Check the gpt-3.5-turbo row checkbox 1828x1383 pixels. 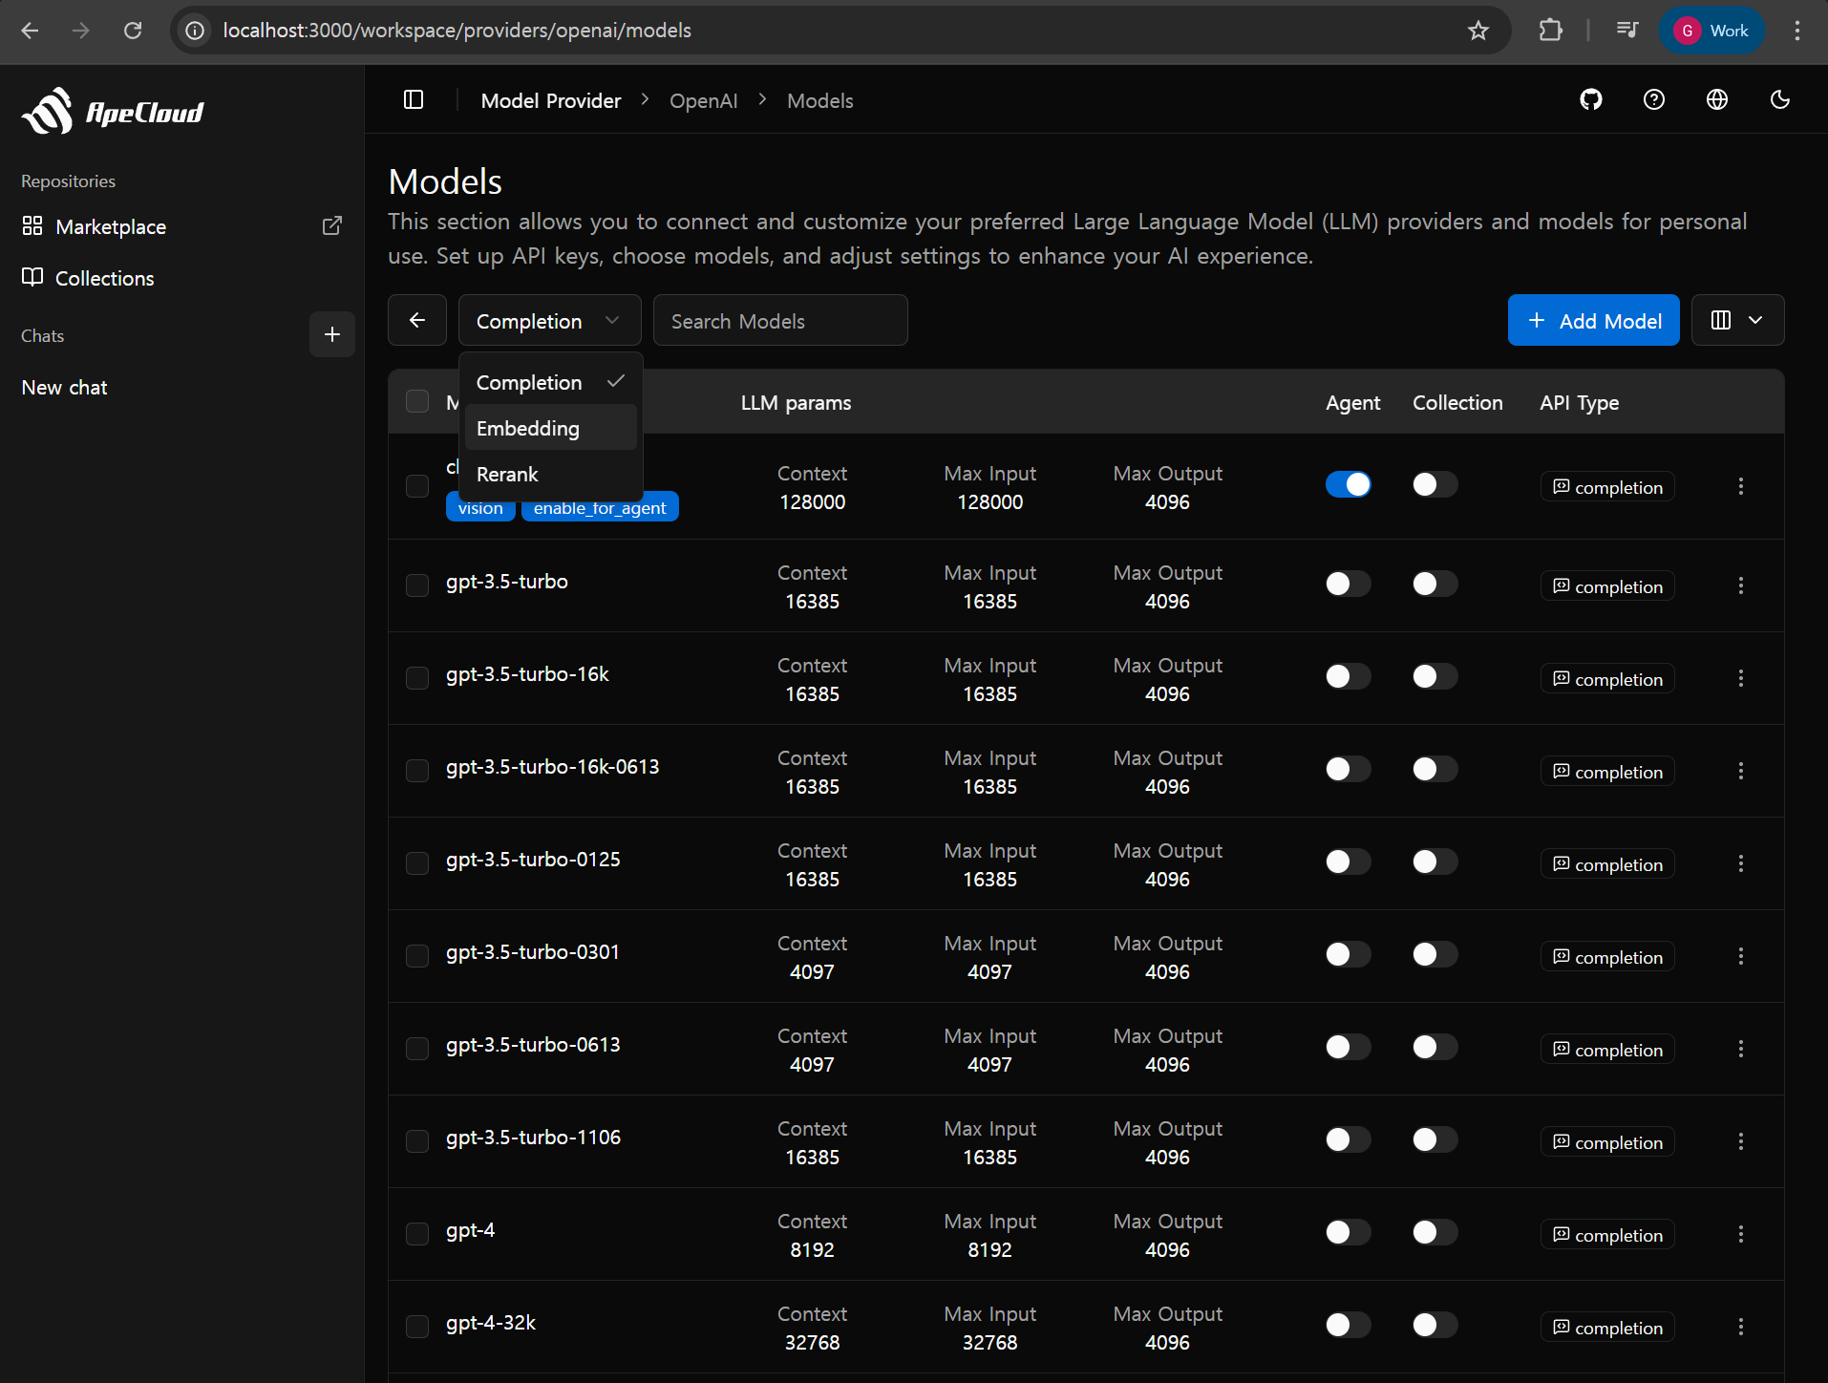417,585
